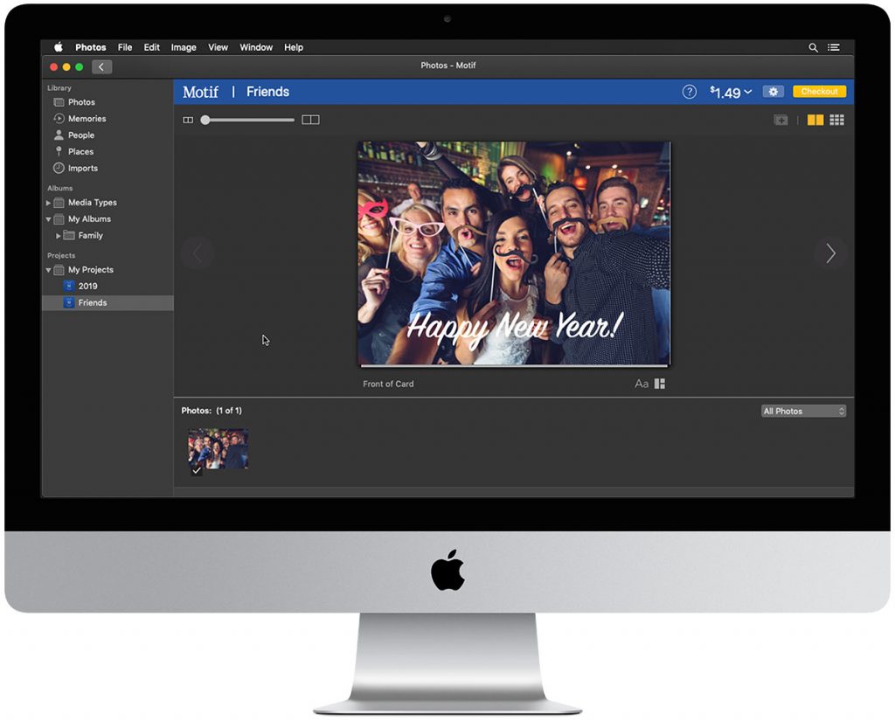This screenshot has width=895, height=720.
Task: Collapse the My Projects disclosure triangle
Action: (x=49, y=270)
